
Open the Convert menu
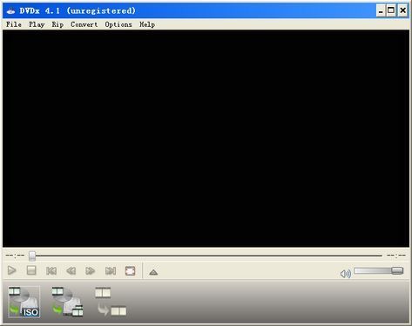click(x=84, y=24)
